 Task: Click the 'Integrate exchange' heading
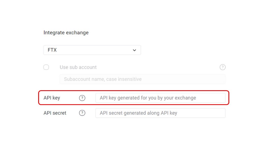(x=66, y=33)
